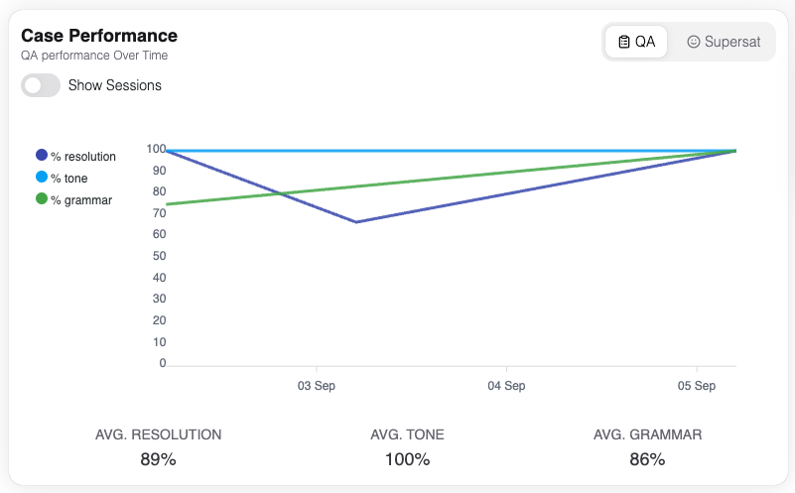Click the clipboard icon in QA tab
This screenshot has height=493, width=795.
click(624, 42)
